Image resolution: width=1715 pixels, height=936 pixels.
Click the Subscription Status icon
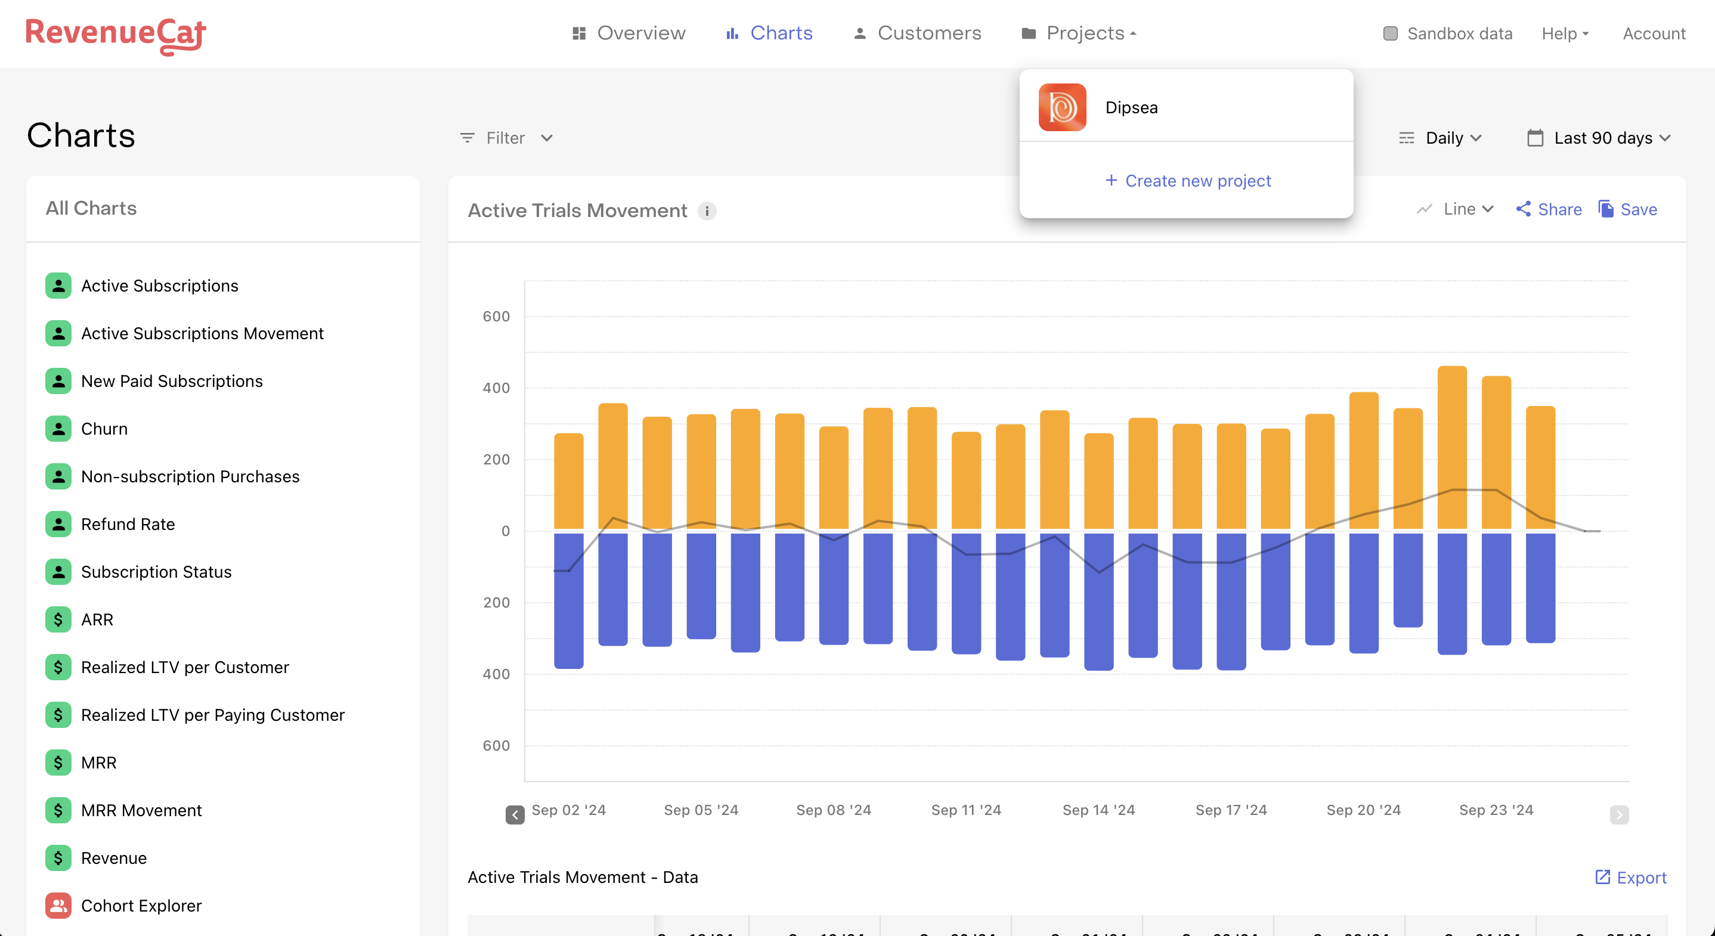[58, 572]
